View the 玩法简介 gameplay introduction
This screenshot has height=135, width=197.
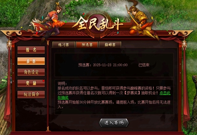31,94
